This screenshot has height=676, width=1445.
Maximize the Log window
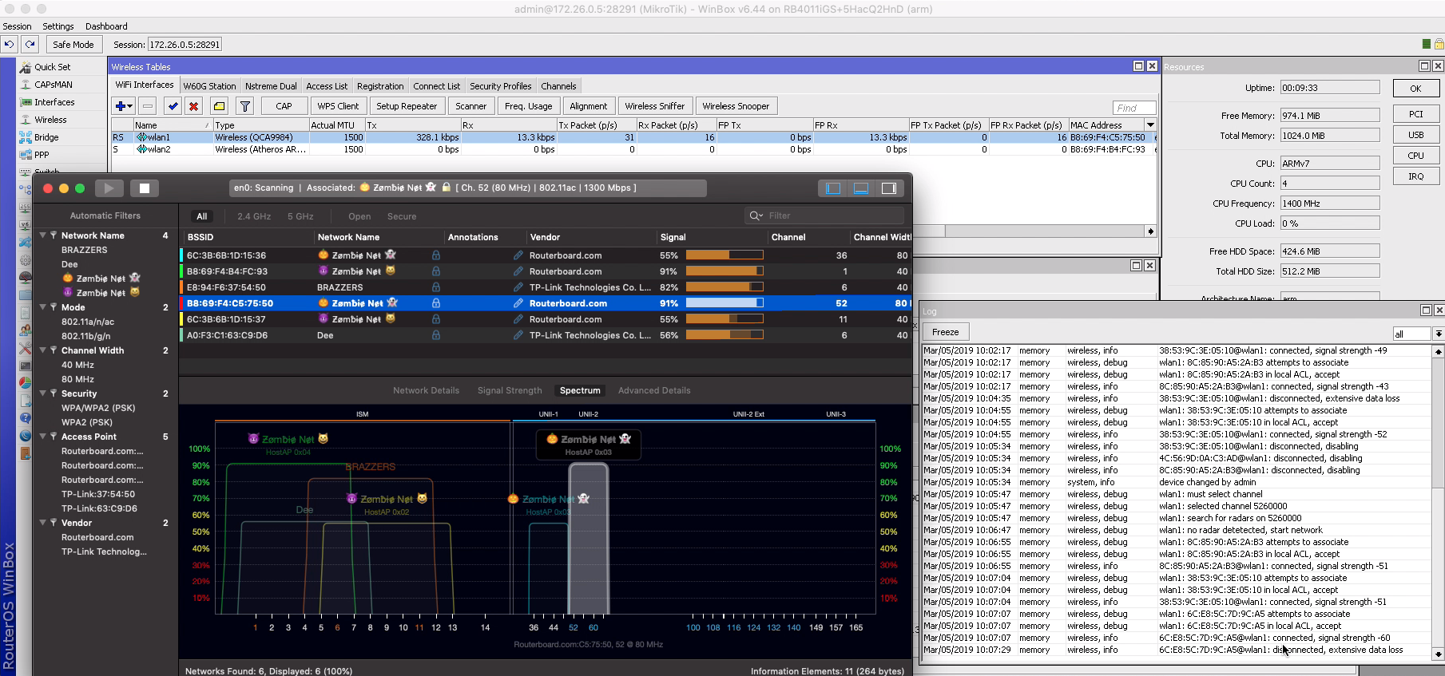1426,310
